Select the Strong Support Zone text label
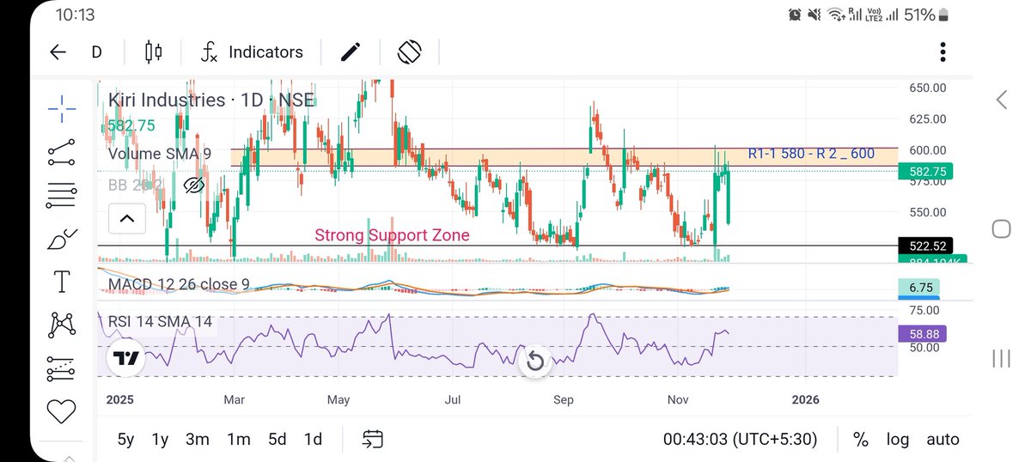The width and height of the screenshot is (1031, 462). coord(392,234)
